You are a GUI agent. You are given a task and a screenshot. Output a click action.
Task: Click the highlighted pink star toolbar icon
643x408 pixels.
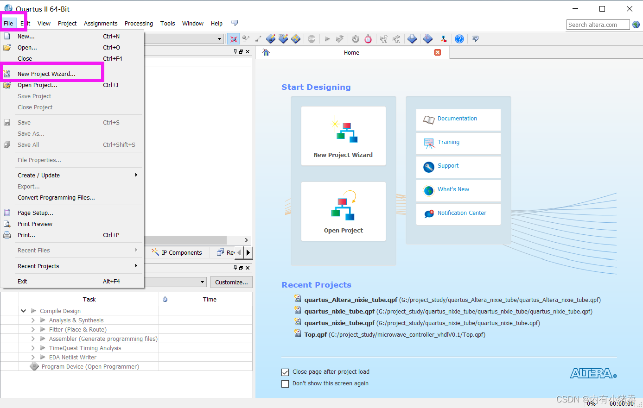coord(234,39)
